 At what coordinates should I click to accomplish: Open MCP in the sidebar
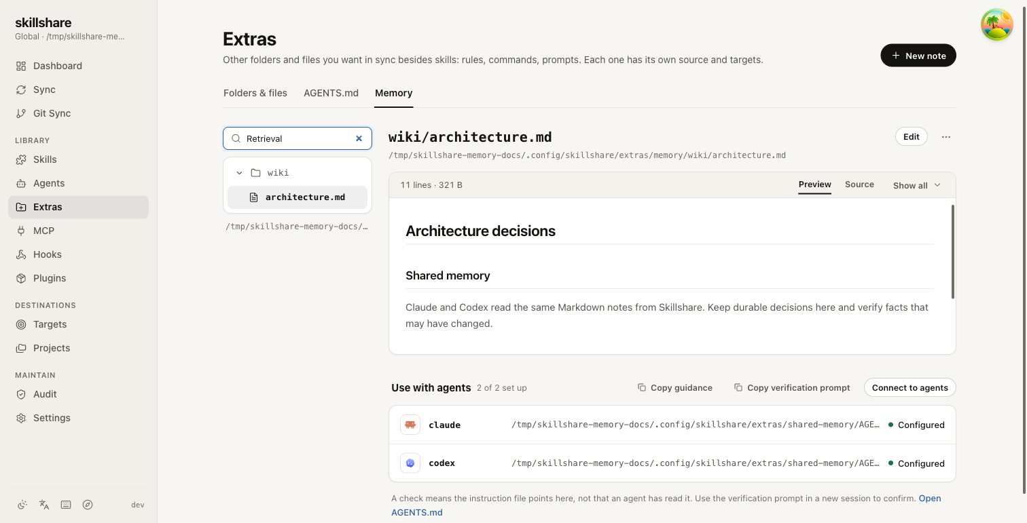point(78,231)
